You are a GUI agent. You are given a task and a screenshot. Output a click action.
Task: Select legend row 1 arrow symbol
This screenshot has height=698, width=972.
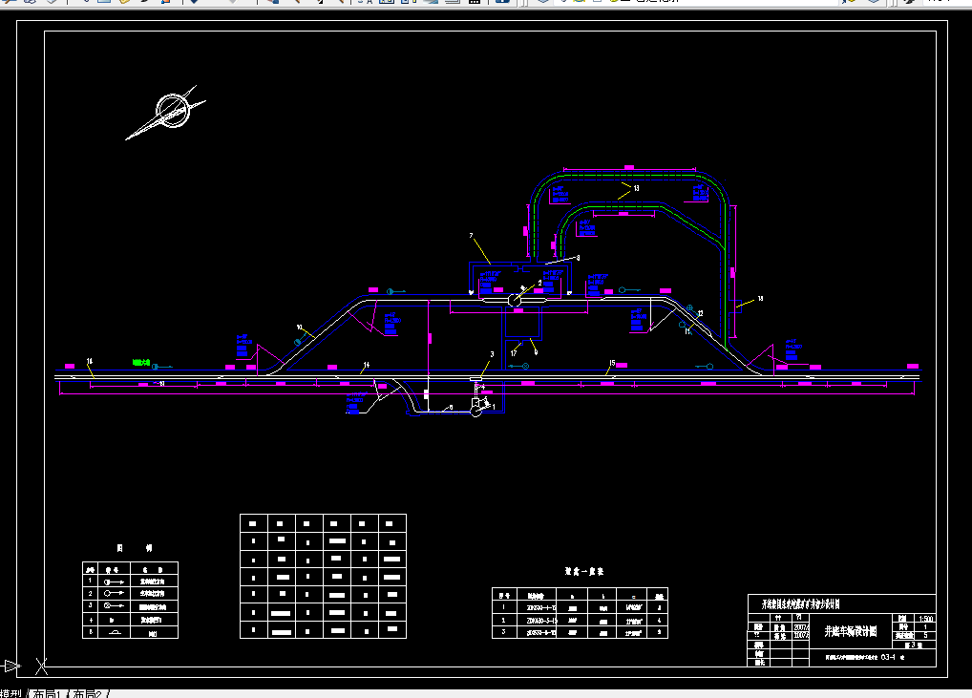(114, 582)
